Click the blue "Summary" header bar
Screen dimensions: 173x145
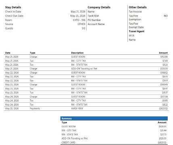click(x=114, y=118)
